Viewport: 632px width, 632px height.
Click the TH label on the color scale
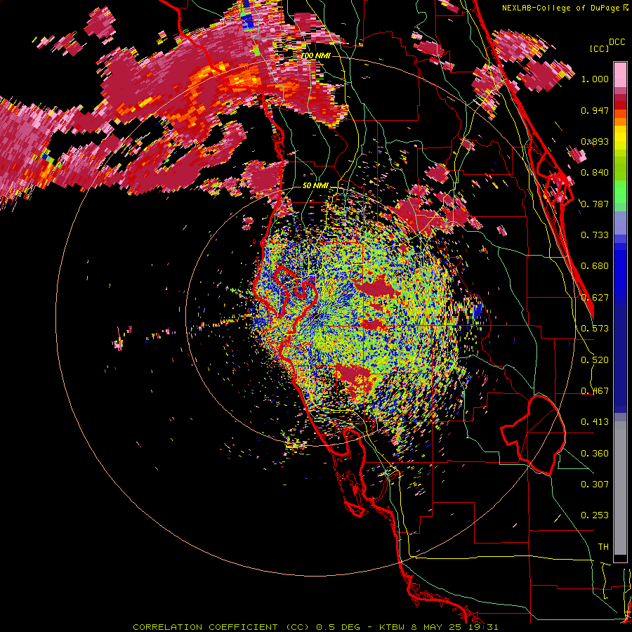click(x=603, y=547)
